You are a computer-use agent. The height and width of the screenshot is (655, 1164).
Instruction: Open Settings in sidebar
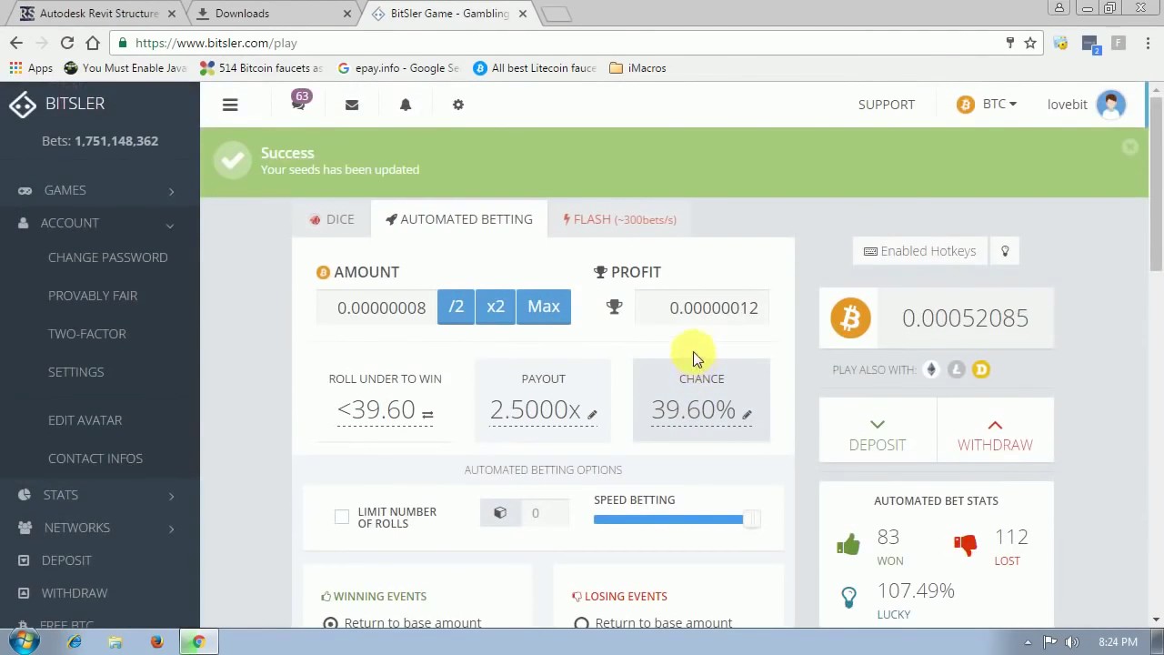pos(76,372)
